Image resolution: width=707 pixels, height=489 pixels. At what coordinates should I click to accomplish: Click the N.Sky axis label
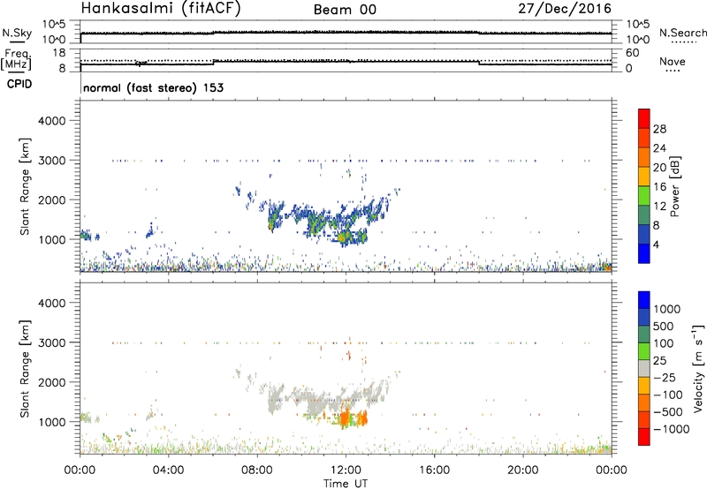(17, 33)
